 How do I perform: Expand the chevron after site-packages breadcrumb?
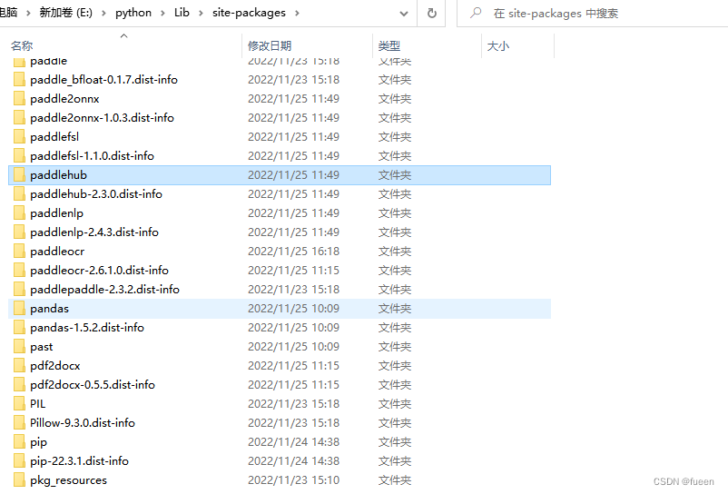click(x=297, y=13)
